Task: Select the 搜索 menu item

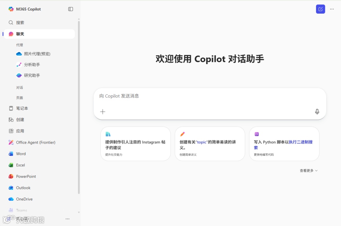Action: tap(39, 23)
